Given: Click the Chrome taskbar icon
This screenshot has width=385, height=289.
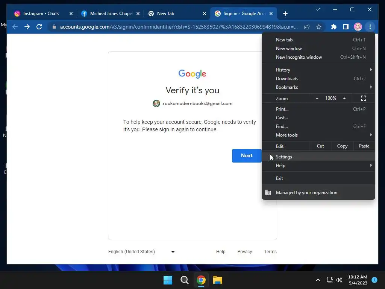Looking at the screenshot, I should pyautogui.click(x=201, y=280).
